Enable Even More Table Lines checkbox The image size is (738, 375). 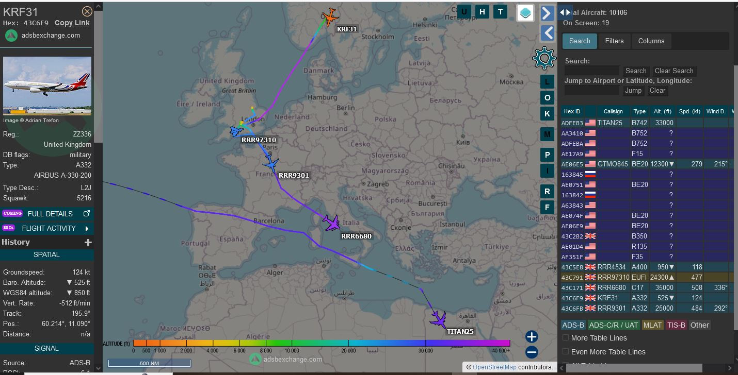click(566, 352)
